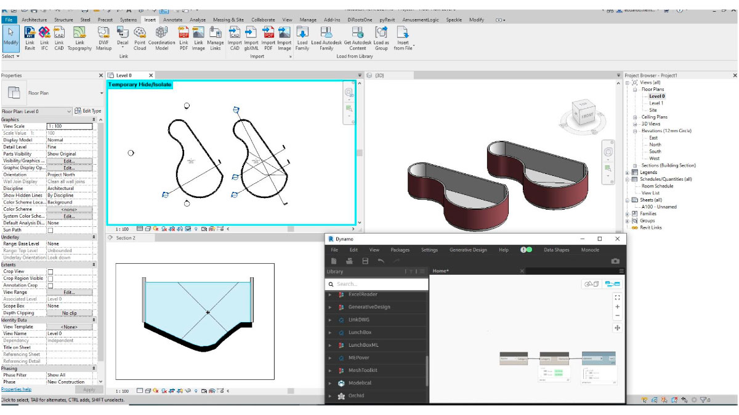Select the Load as Group tool
The width and height of the screenshot is (739, 415).
381,38
